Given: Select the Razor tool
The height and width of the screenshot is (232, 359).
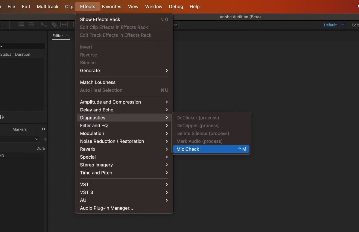Looking at the screenshot, I should [x=54, y=25].
